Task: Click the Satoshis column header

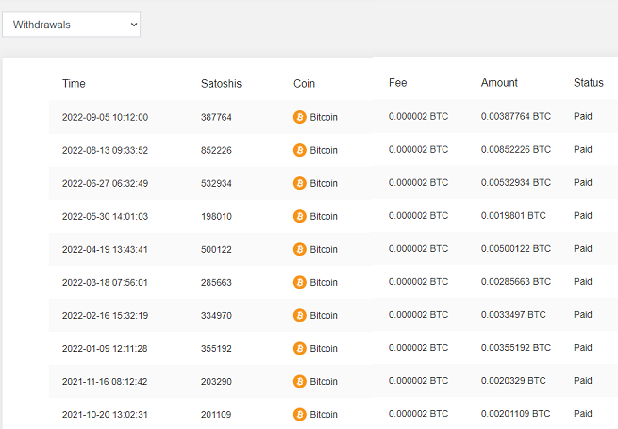Action: [221, 84]
